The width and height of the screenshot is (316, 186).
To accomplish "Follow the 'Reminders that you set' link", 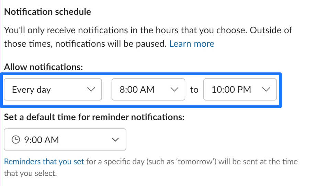I will tap(44, 162).
